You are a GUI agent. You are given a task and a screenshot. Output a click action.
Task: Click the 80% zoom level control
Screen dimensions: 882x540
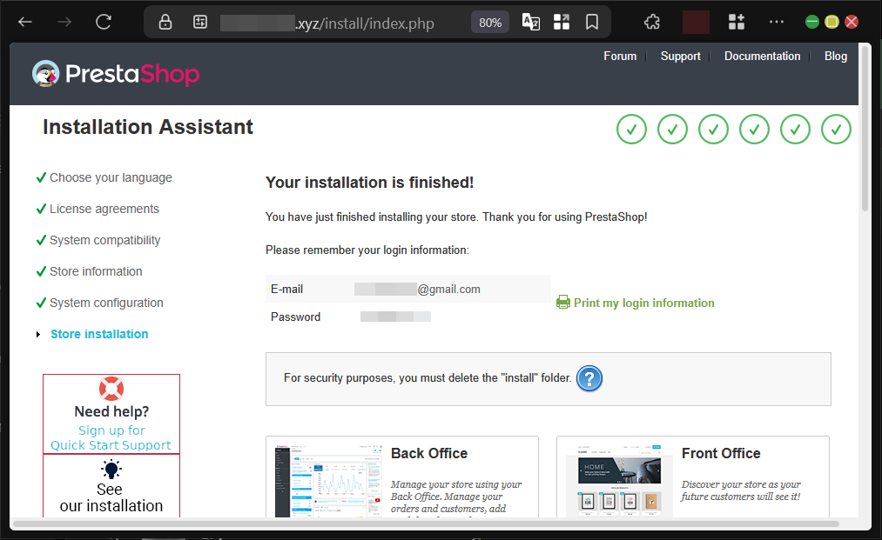489,22
